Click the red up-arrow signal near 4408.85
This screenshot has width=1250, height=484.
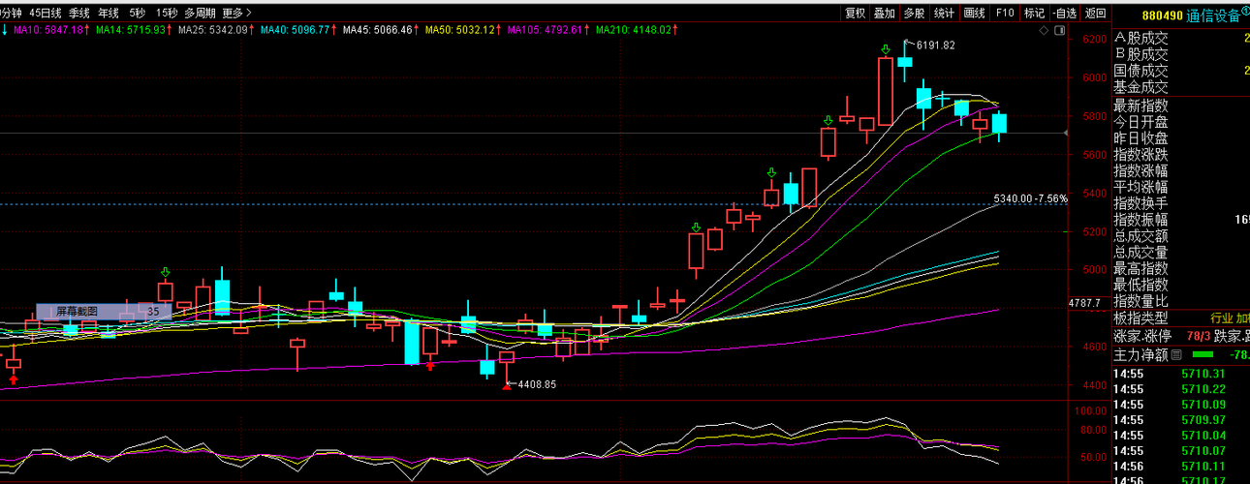(x=506, y=385)
